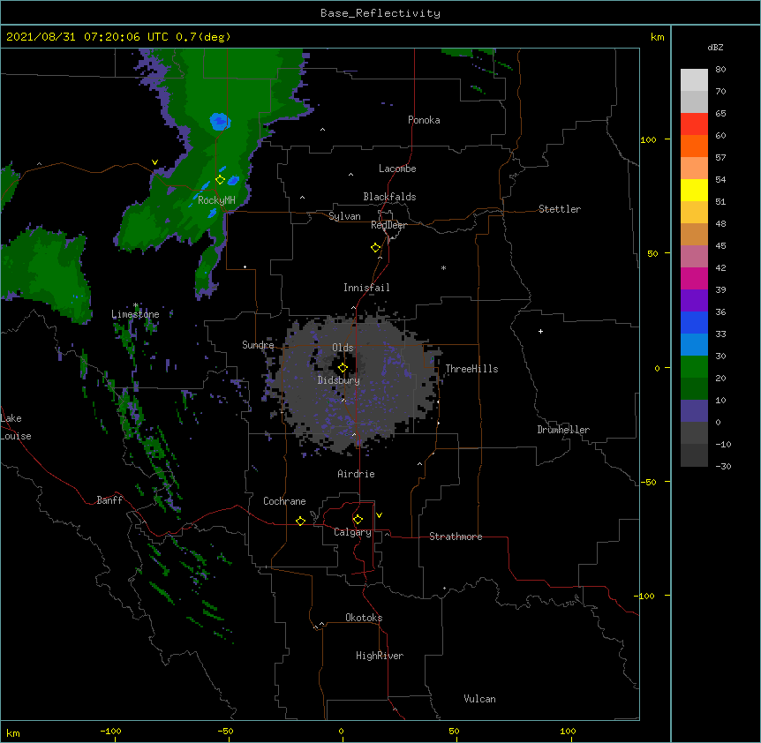This screenshot has height=743, width=761.
Task: Click the white asterisk above Limestone label
Action: click(x=136, y=305)
